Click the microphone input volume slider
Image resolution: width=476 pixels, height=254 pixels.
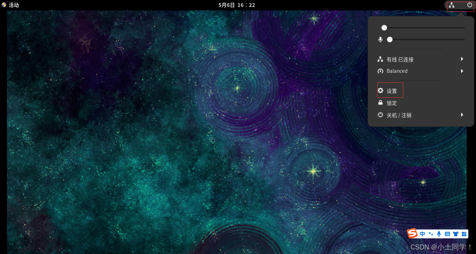(427, 40)
